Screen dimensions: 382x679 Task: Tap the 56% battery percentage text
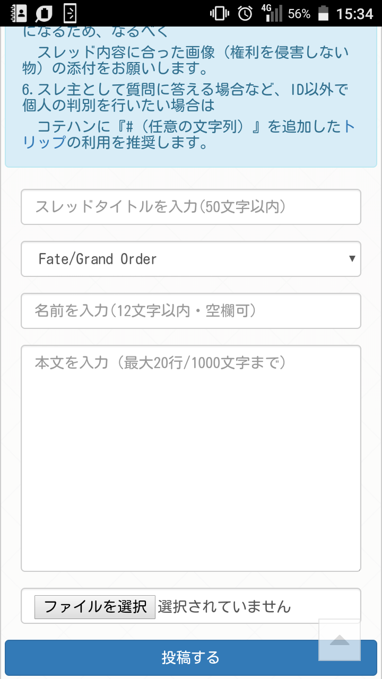pos(299,13)
